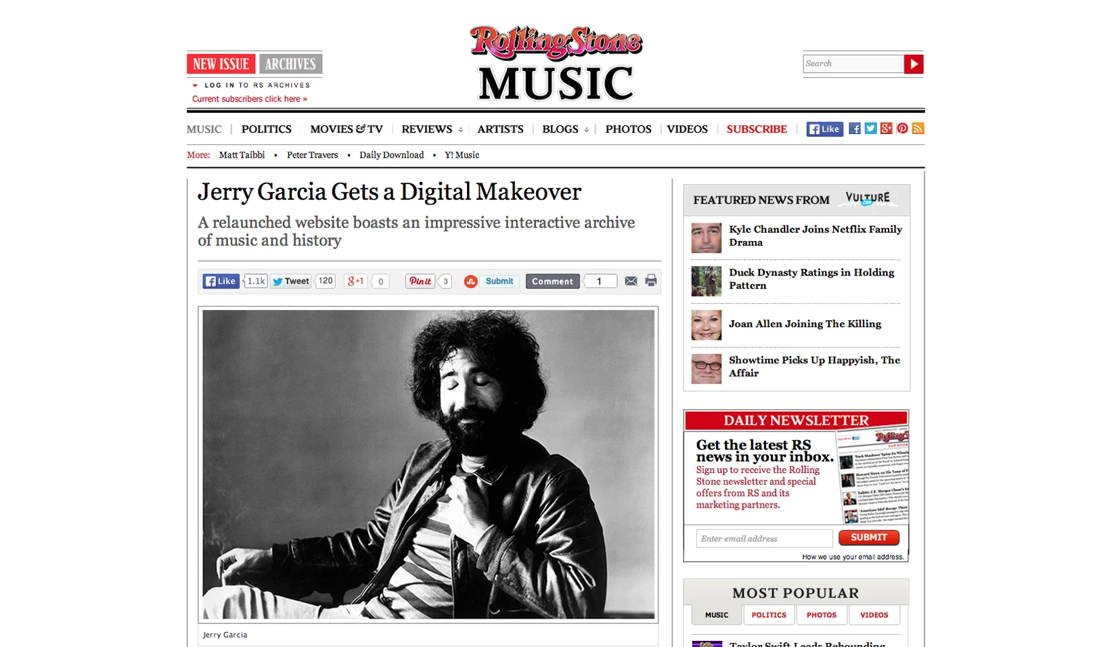
Task: Click the comment count box
Action: coord(600,282)
